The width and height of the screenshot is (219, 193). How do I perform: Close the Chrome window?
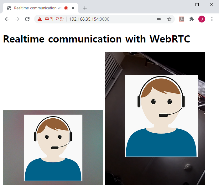(x=211, y=5)
